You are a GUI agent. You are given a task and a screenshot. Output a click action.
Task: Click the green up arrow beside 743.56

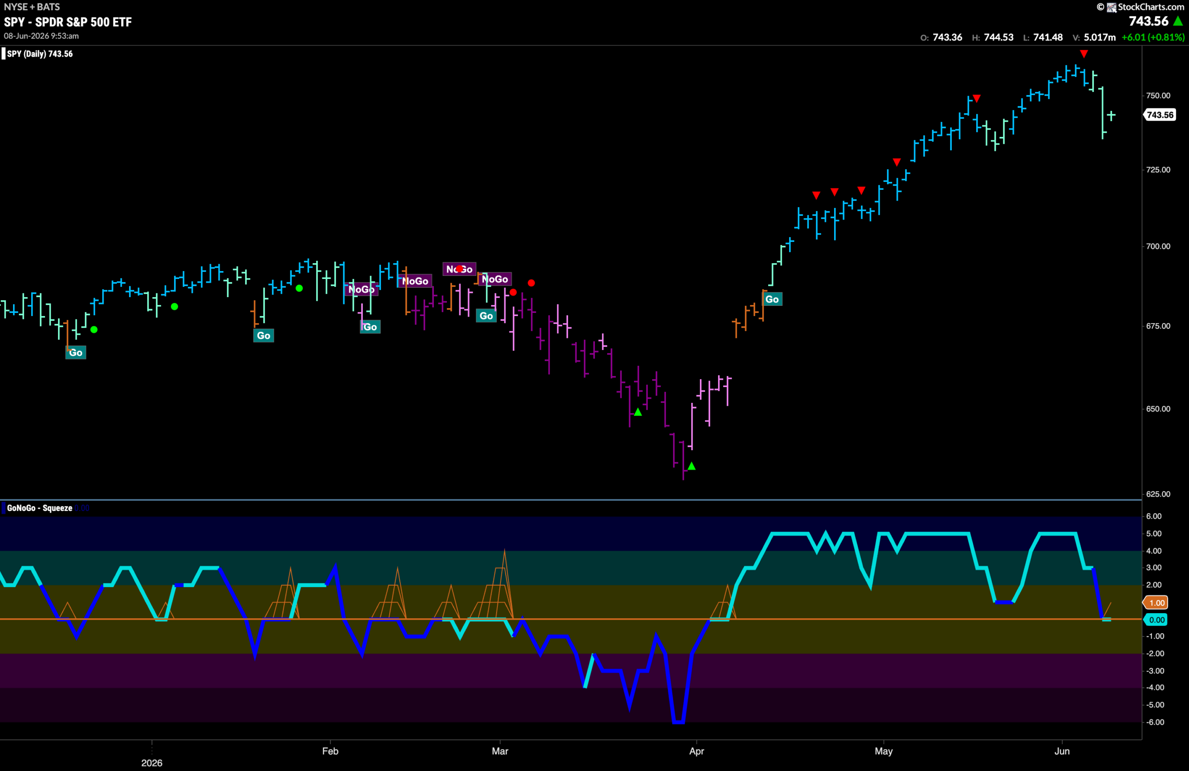(1178, 21)
